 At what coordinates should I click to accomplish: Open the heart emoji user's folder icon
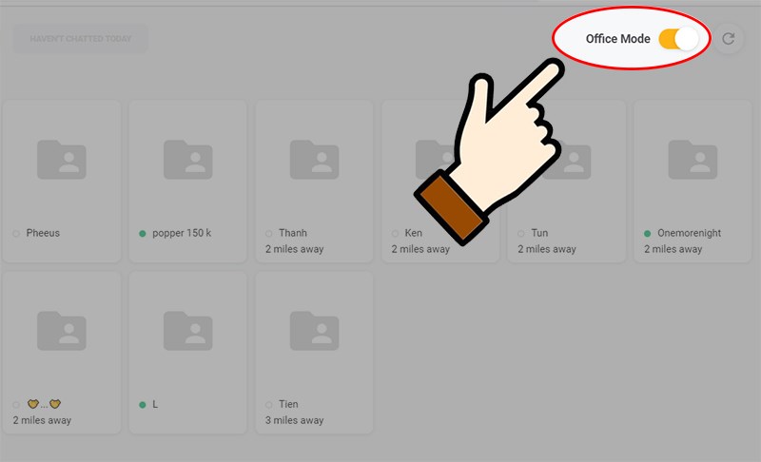pyautogui.click(x=62, y=331)
